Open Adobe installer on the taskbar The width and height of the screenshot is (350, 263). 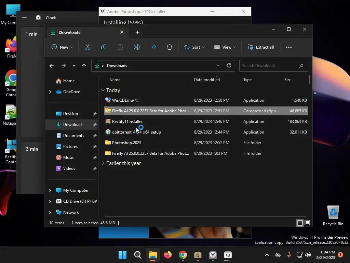[x=228, y=255]
